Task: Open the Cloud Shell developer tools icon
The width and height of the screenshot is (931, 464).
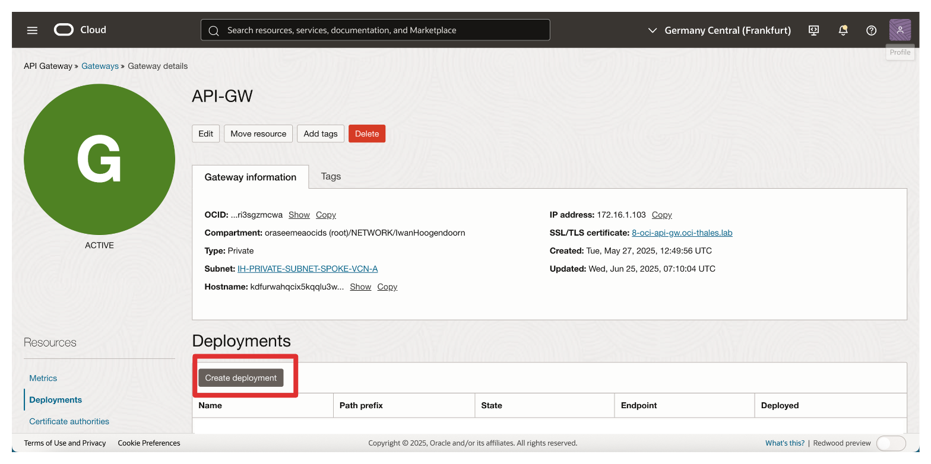Action: click(814, 30)
